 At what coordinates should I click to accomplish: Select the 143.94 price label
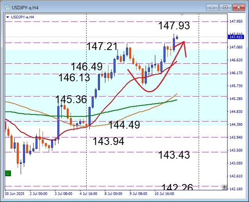108,141
